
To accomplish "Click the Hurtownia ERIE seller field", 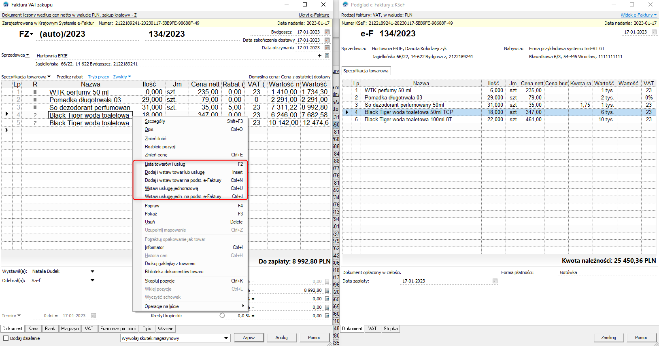I will click(175, 56).
